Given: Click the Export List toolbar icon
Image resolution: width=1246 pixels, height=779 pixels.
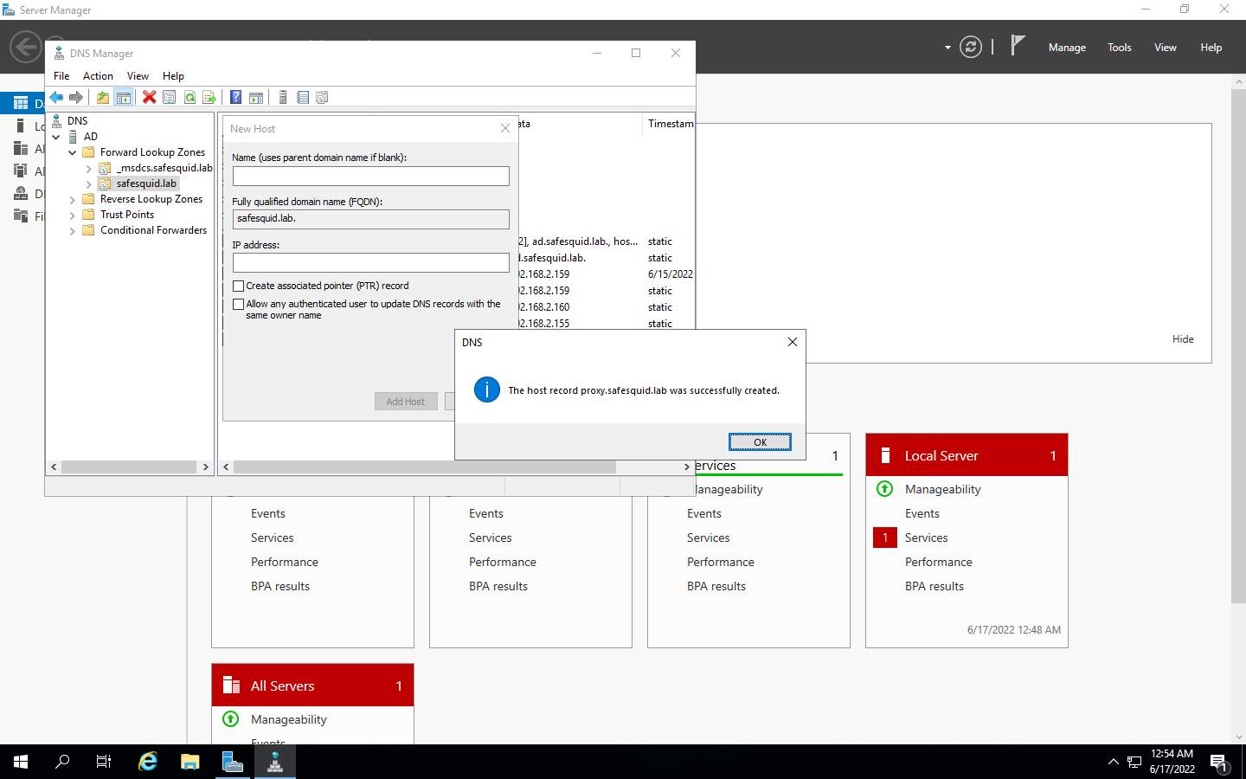Looking at the screenshot, I should pyautogui.click(x=209, y=97).
